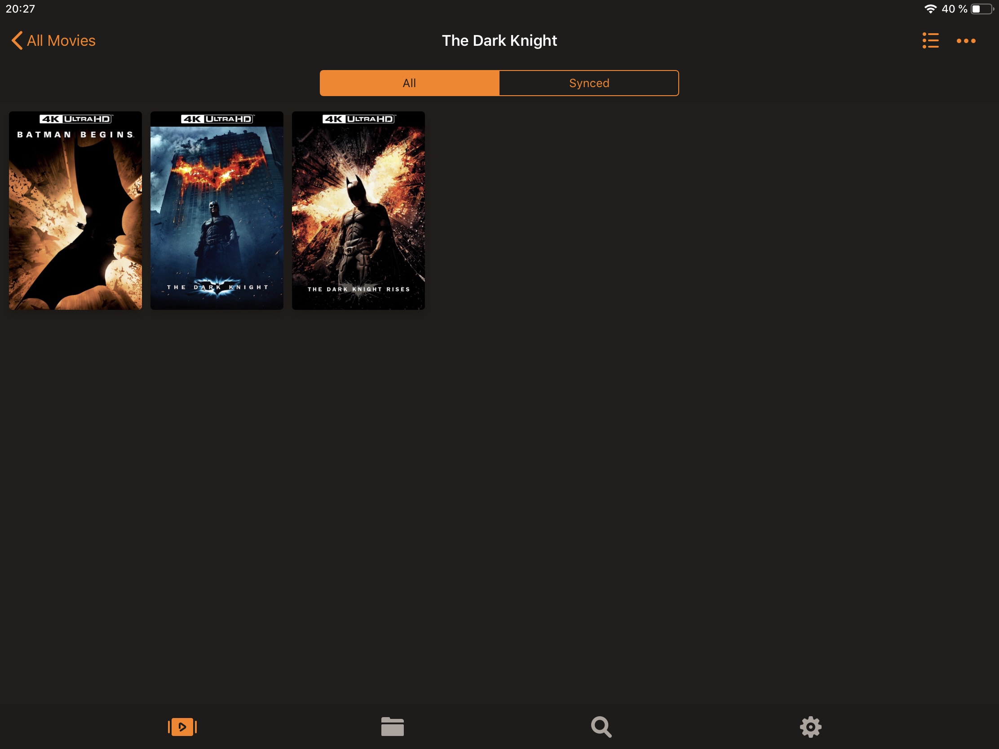The height and width of the screenshot is (749, 999).
Task: Switch to list view layout
Action: 930,40
